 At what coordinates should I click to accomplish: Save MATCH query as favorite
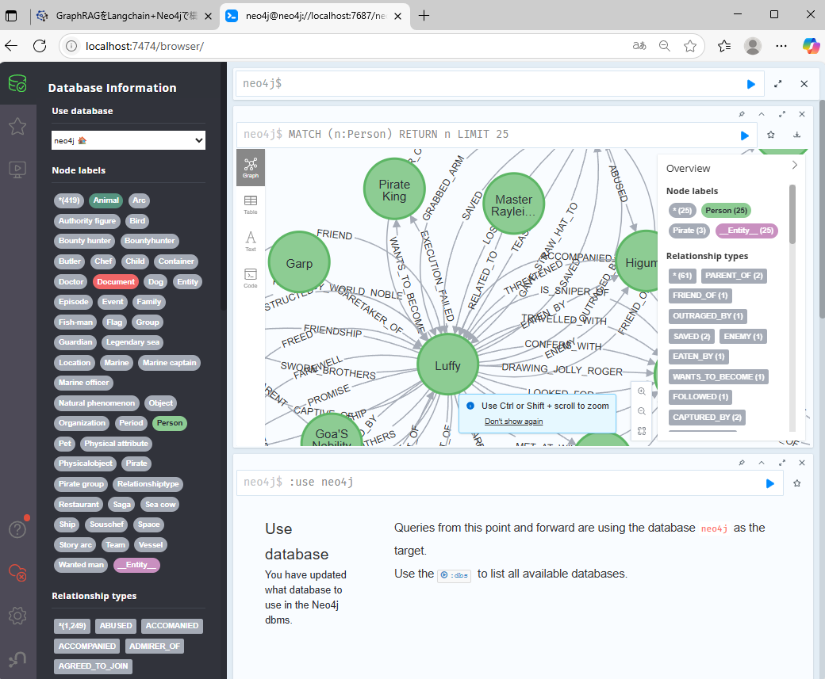point(771,135)
